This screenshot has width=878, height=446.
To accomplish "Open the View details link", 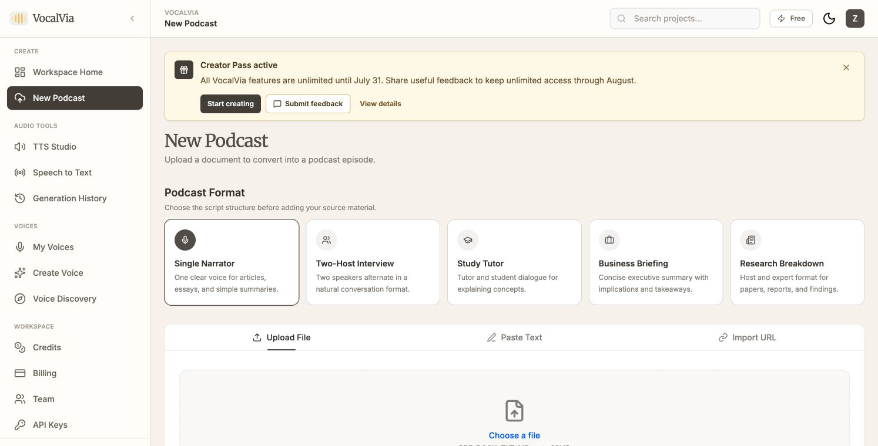I will coord(380,104).
